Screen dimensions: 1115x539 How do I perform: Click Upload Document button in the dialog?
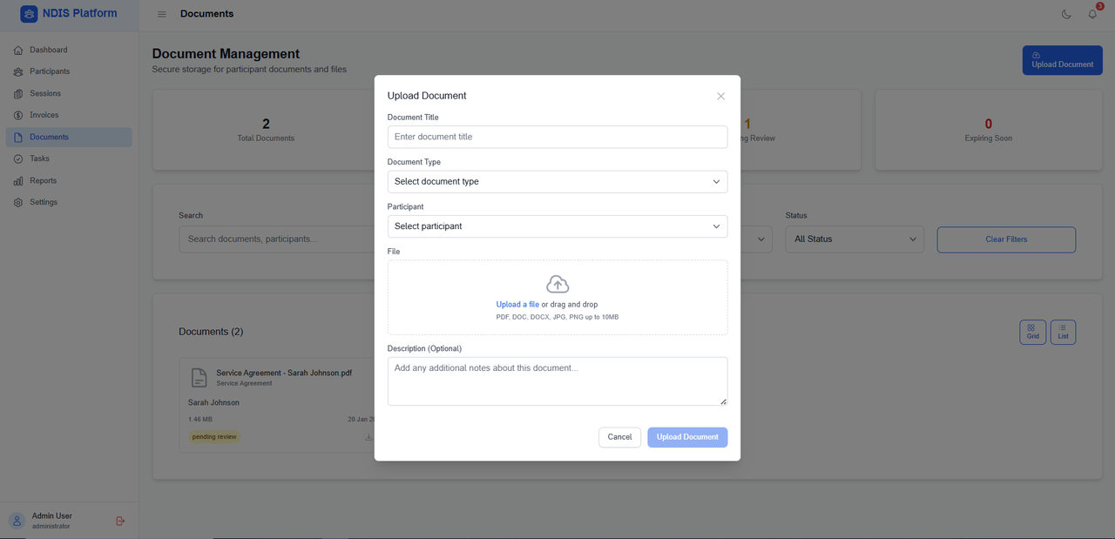[687, 437]
